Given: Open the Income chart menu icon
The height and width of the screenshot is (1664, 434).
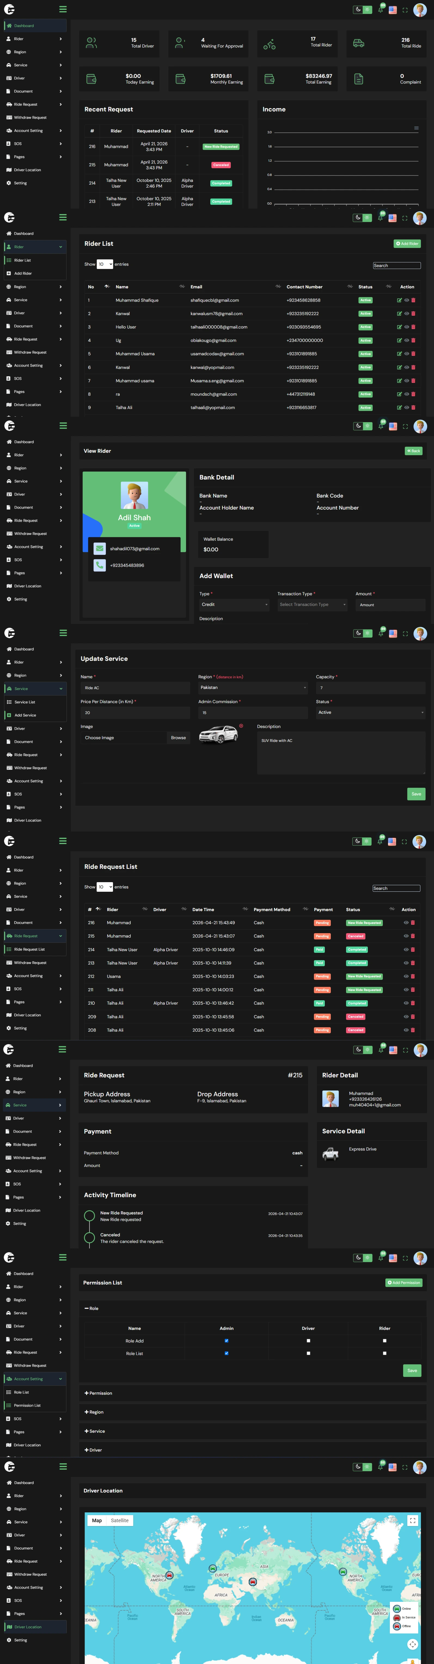Looking at the screenshot, I should click(416, 128).
